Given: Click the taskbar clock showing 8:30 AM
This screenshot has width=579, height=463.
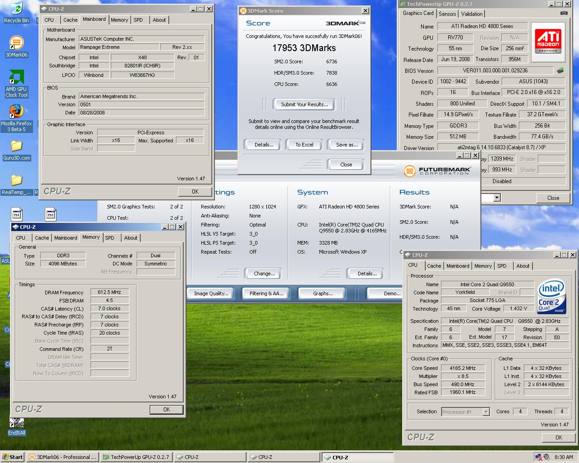Looking at the screenshot, I should (564, 457).
